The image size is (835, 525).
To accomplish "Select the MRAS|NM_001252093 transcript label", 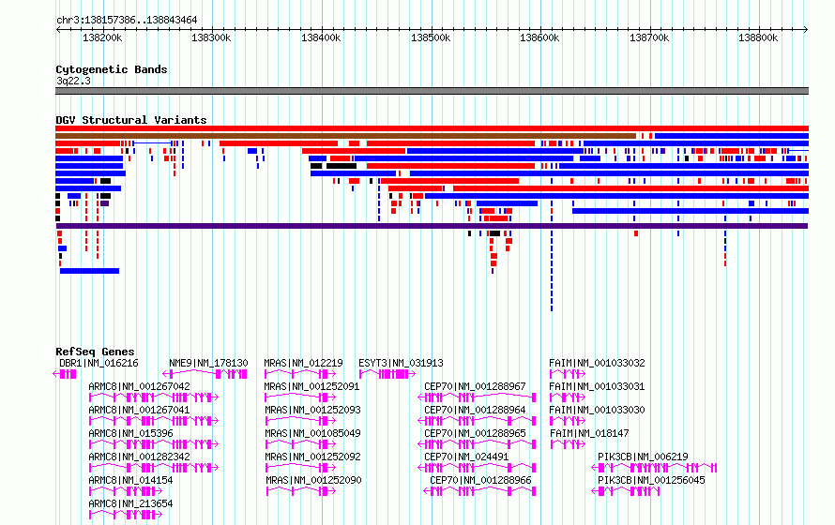I will 313,410.
